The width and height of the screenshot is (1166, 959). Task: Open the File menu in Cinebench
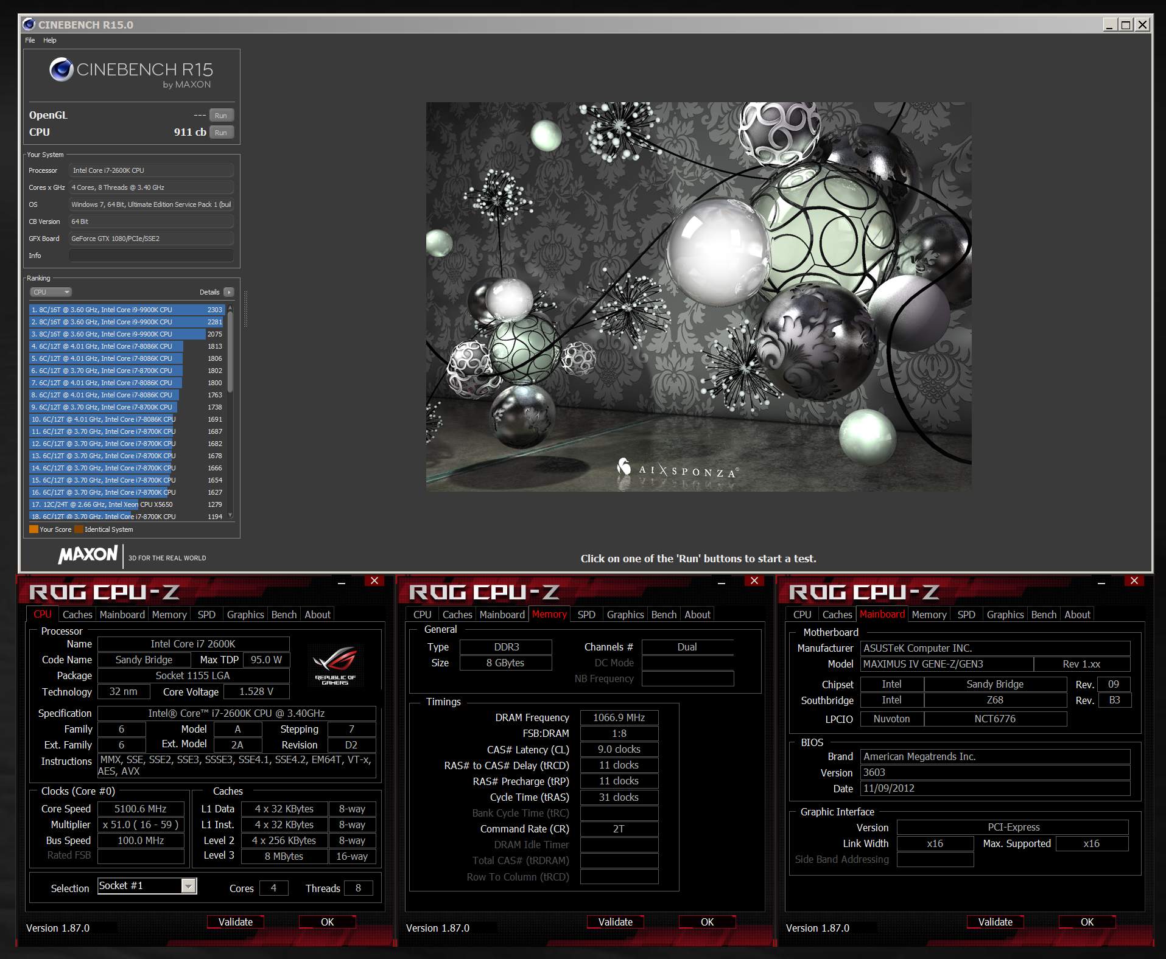pos(30,40)
